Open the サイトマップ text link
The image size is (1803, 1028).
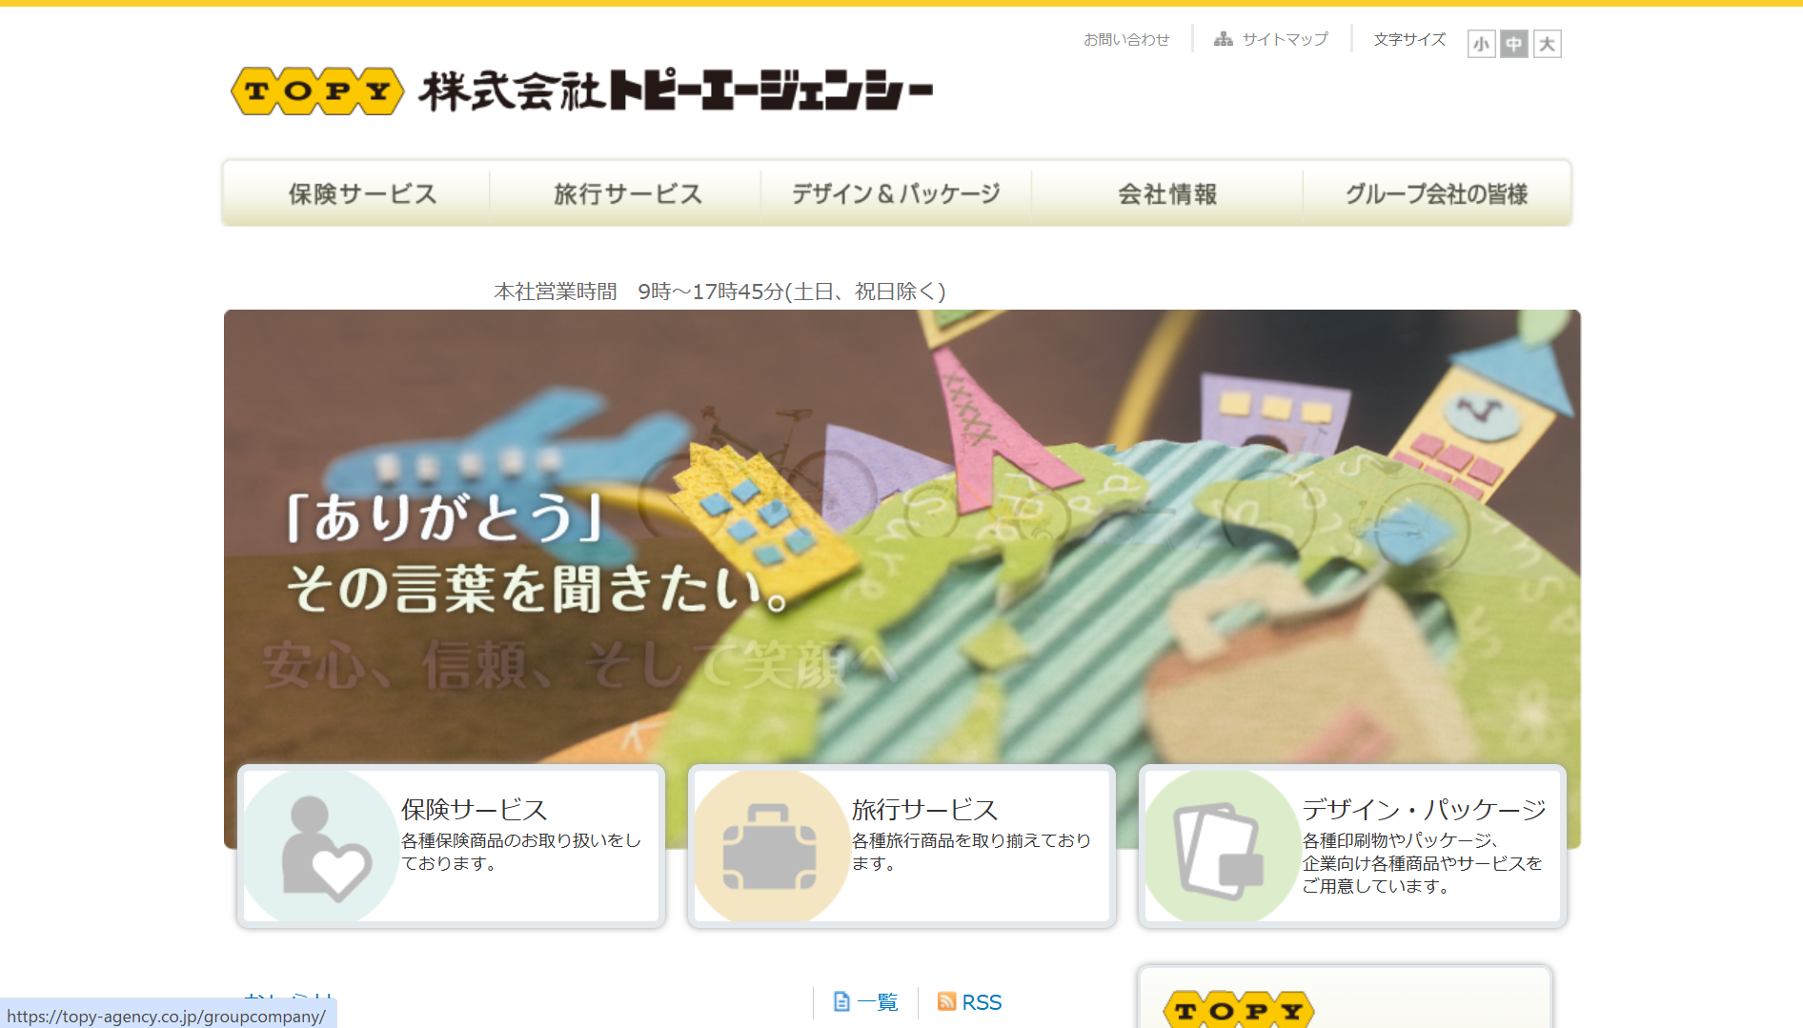pos(1285,40)
